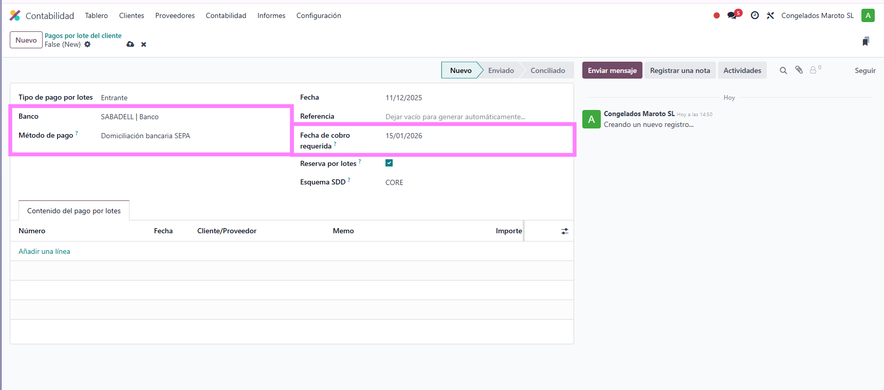Click the Referencia input field

pos(473,117)
